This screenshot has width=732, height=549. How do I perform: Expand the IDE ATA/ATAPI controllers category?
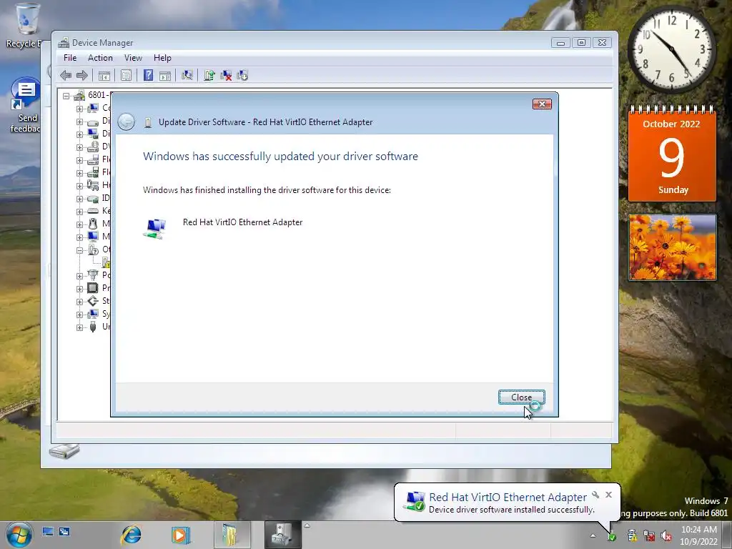click(79, 199)
